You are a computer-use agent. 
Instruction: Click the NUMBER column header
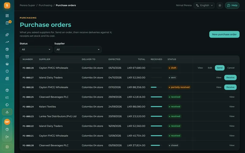tap(28, 59)
